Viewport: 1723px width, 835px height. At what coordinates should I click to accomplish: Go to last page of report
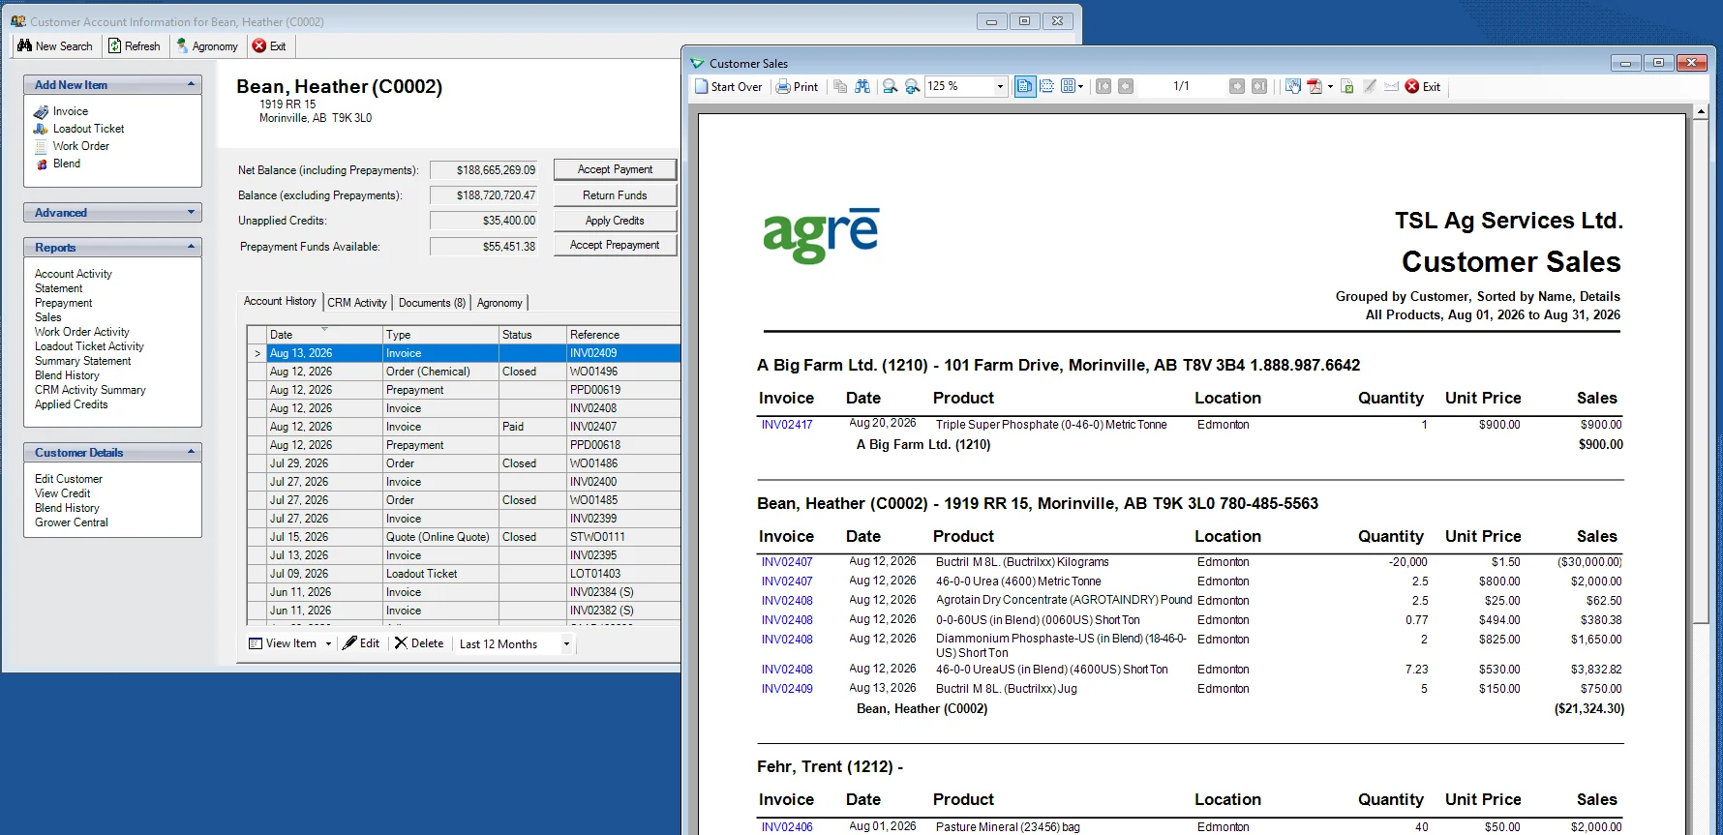click(x=1259, y=87)
